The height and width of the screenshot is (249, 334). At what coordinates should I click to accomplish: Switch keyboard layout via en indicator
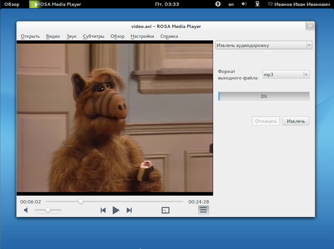tap(231, 4)
